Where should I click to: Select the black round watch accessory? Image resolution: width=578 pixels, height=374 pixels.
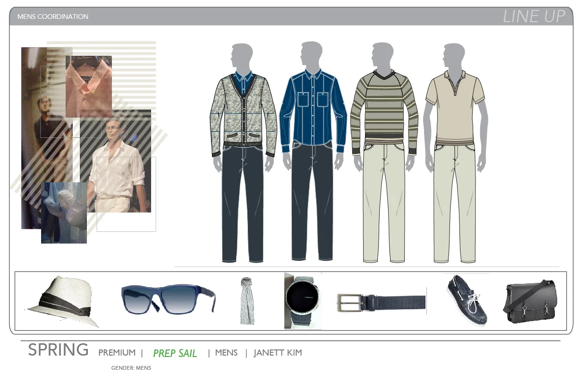coord(303,300)
